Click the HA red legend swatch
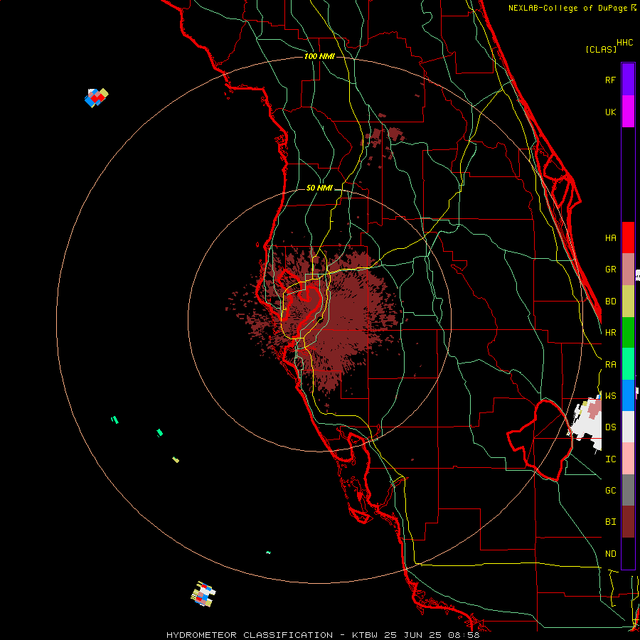This screenshot has width=640, height=640. 628,238
